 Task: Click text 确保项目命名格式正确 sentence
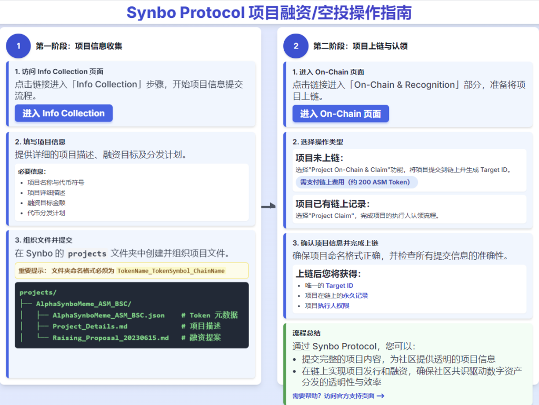pos(402,256)
